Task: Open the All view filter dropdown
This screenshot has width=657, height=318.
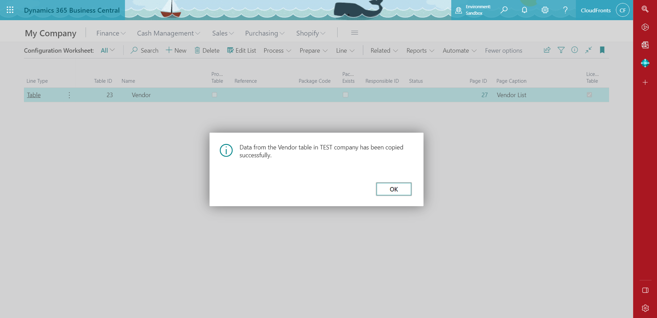Action: tap(108, 50)
